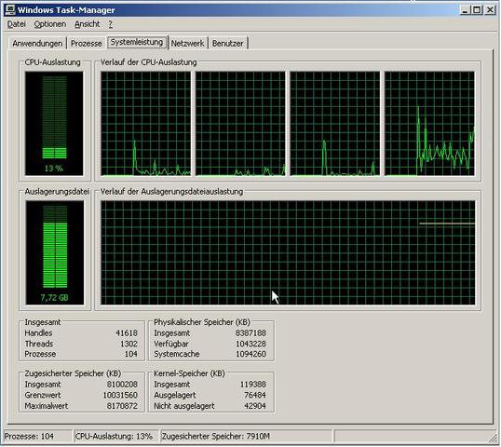
Task: Open the Optionen menu
Action: click(x=50, y=24)
